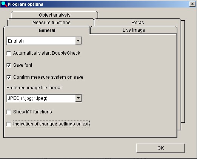Click the Save font label text
This screenshot has width=197, height=159.
click(23, 65)
